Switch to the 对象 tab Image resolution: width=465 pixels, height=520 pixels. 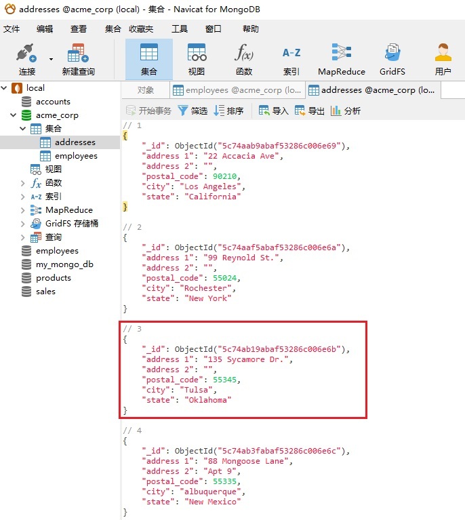point(146,90)
